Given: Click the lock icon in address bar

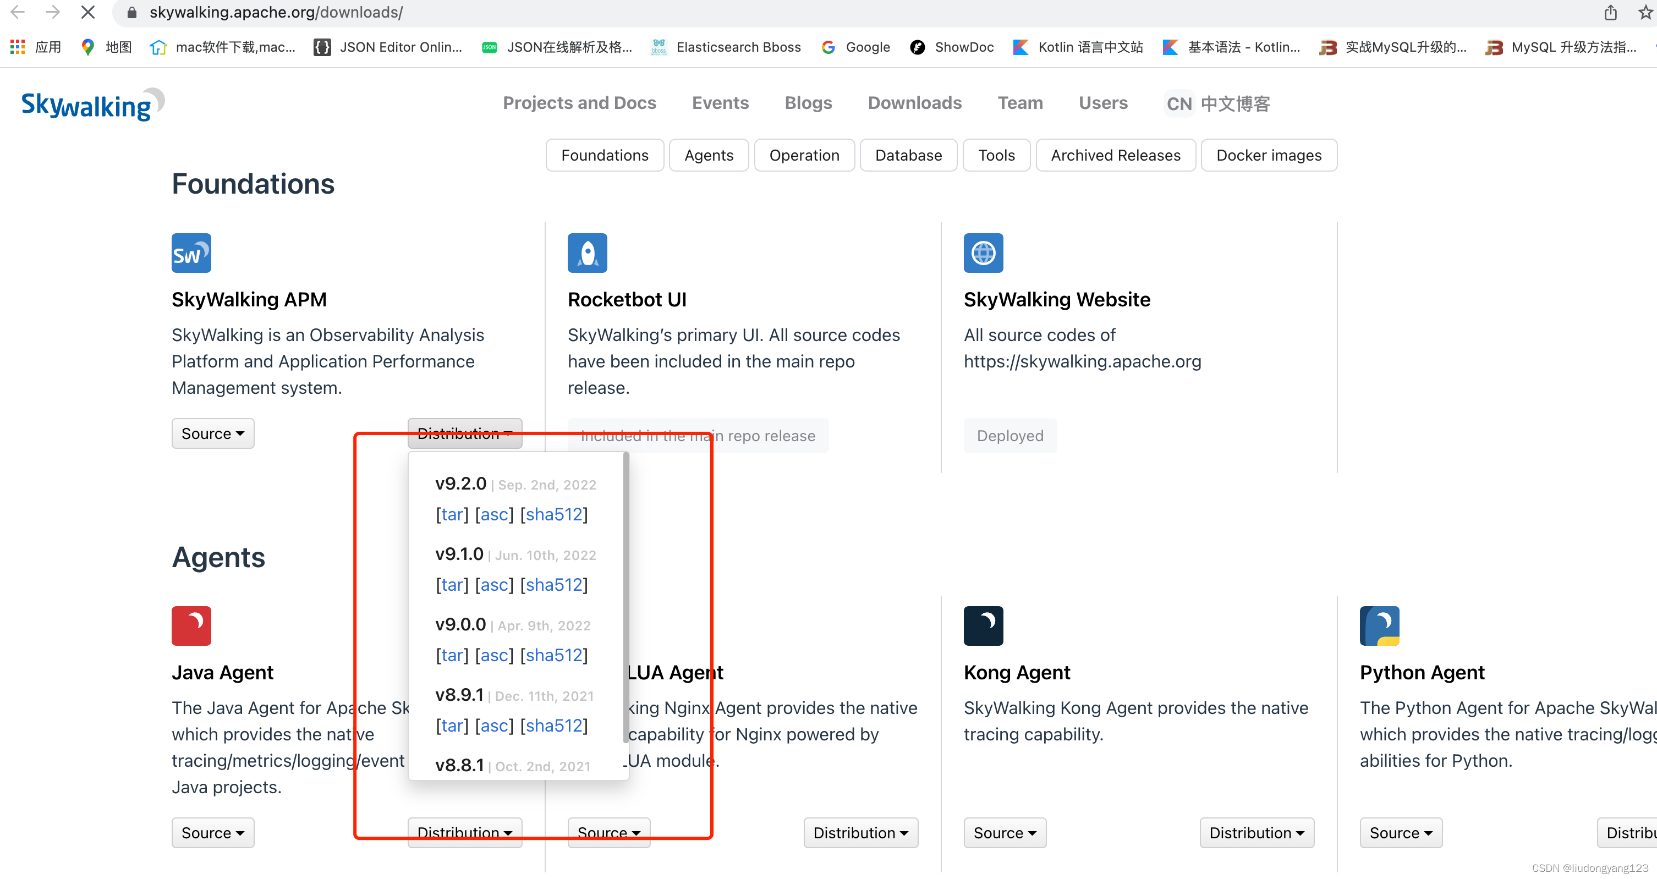Looking at the screenshot, I should (132, 12).
